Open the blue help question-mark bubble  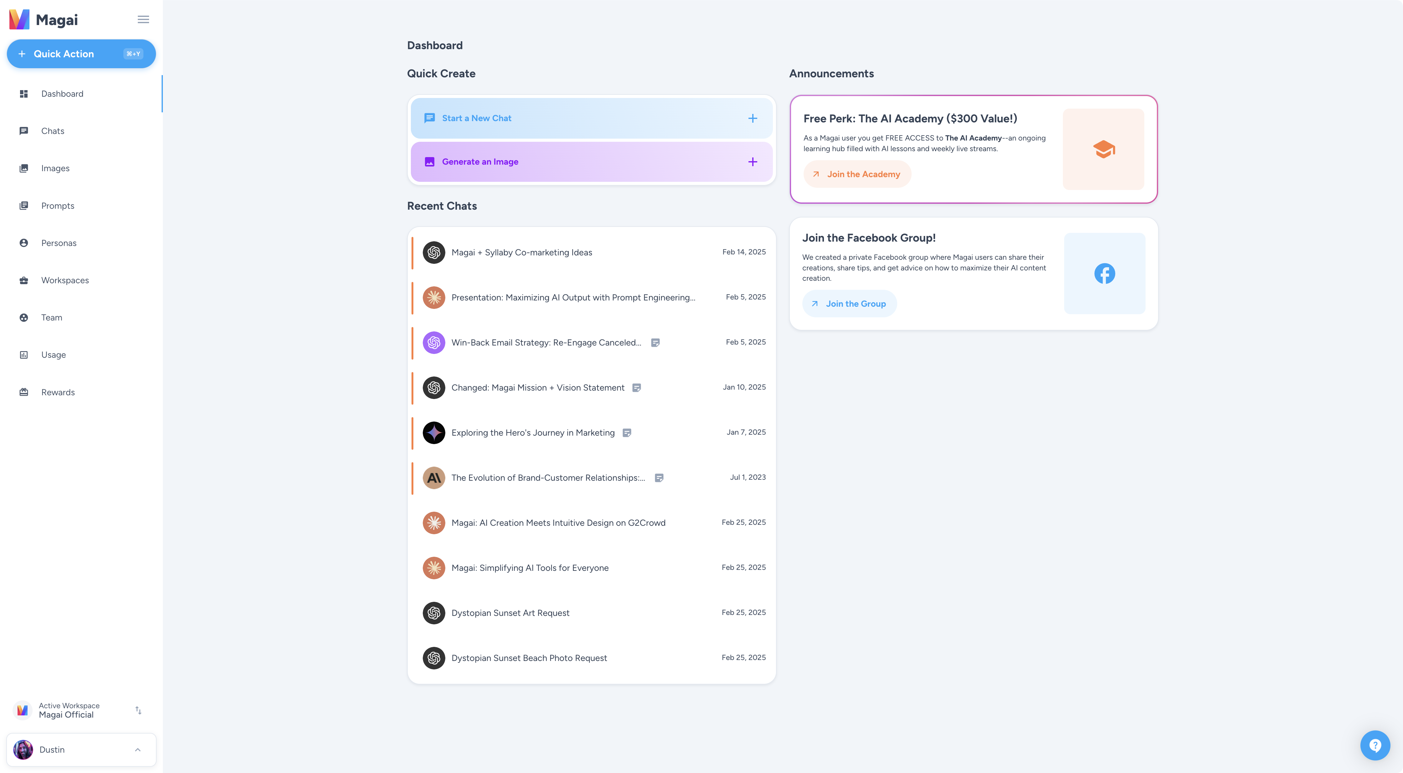[x=1375, y=745]
